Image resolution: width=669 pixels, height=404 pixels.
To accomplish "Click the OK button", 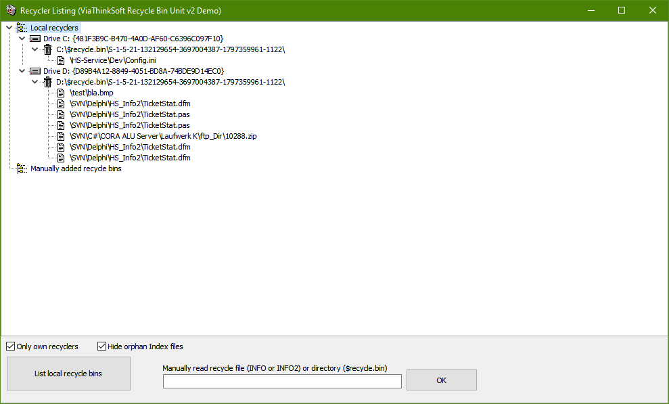I will point(442,380).
